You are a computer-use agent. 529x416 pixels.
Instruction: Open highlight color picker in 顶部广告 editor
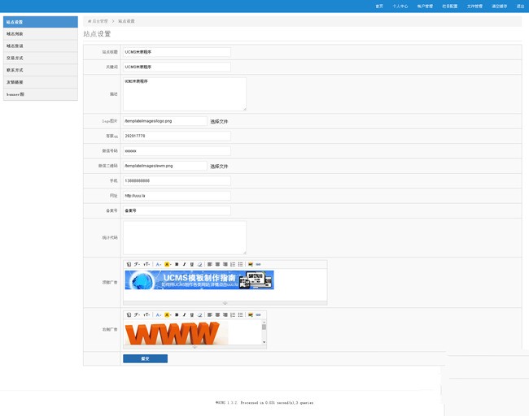[168, 264]
